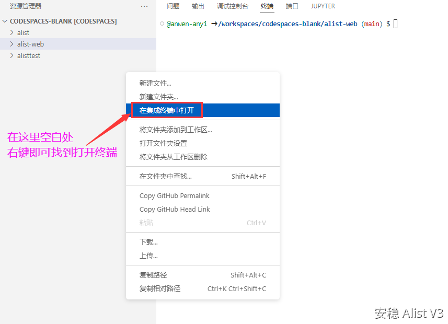
Task: Collapse the CODESPACES-BLANK root folder
Action: click(x=5, y=21)
